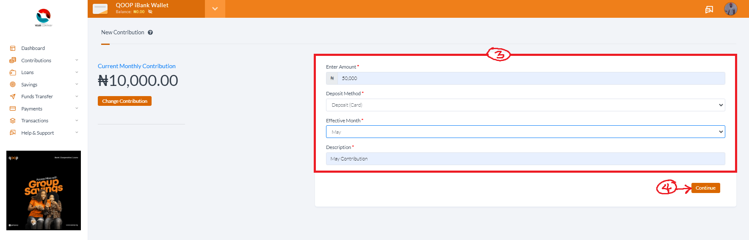The height and width of the screenshot is (240, 749).
Task: Open the Loans menu item
Action: (x=28, y=72)
